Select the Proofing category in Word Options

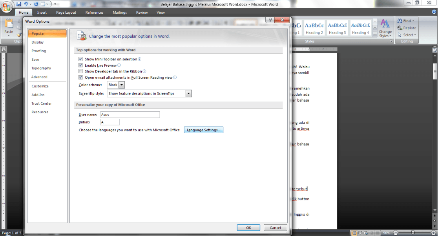(47, 51)
